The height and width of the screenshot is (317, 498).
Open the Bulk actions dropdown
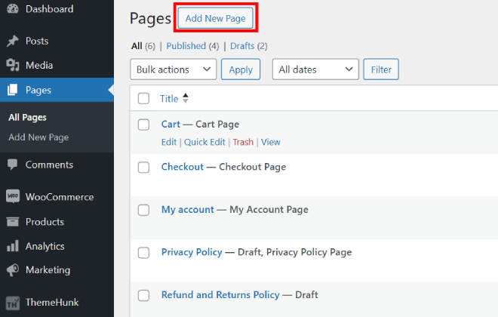[174, 69]
